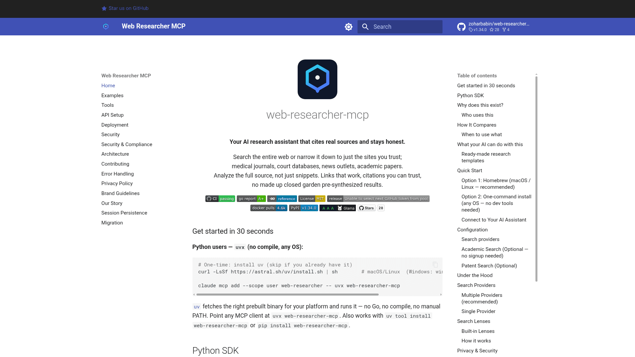Jump to When to use what section
The height and width of the screenshot is (357, 635).
pyautogui.click(x=482, y=135)
